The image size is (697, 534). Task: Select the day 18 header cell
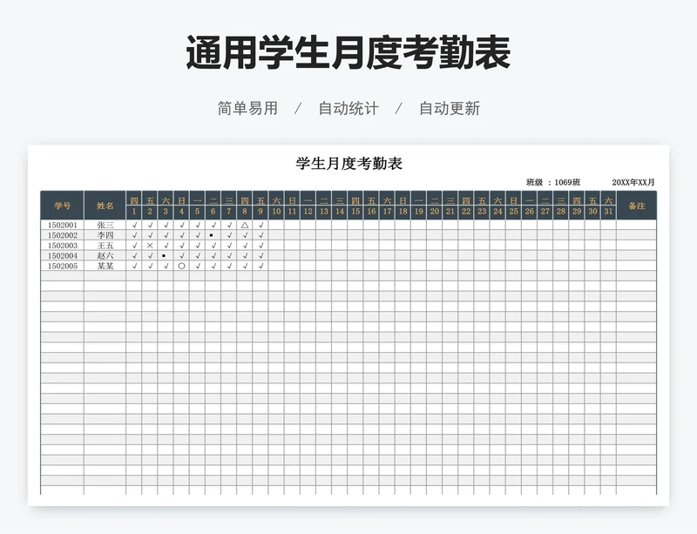coord(403,212)
